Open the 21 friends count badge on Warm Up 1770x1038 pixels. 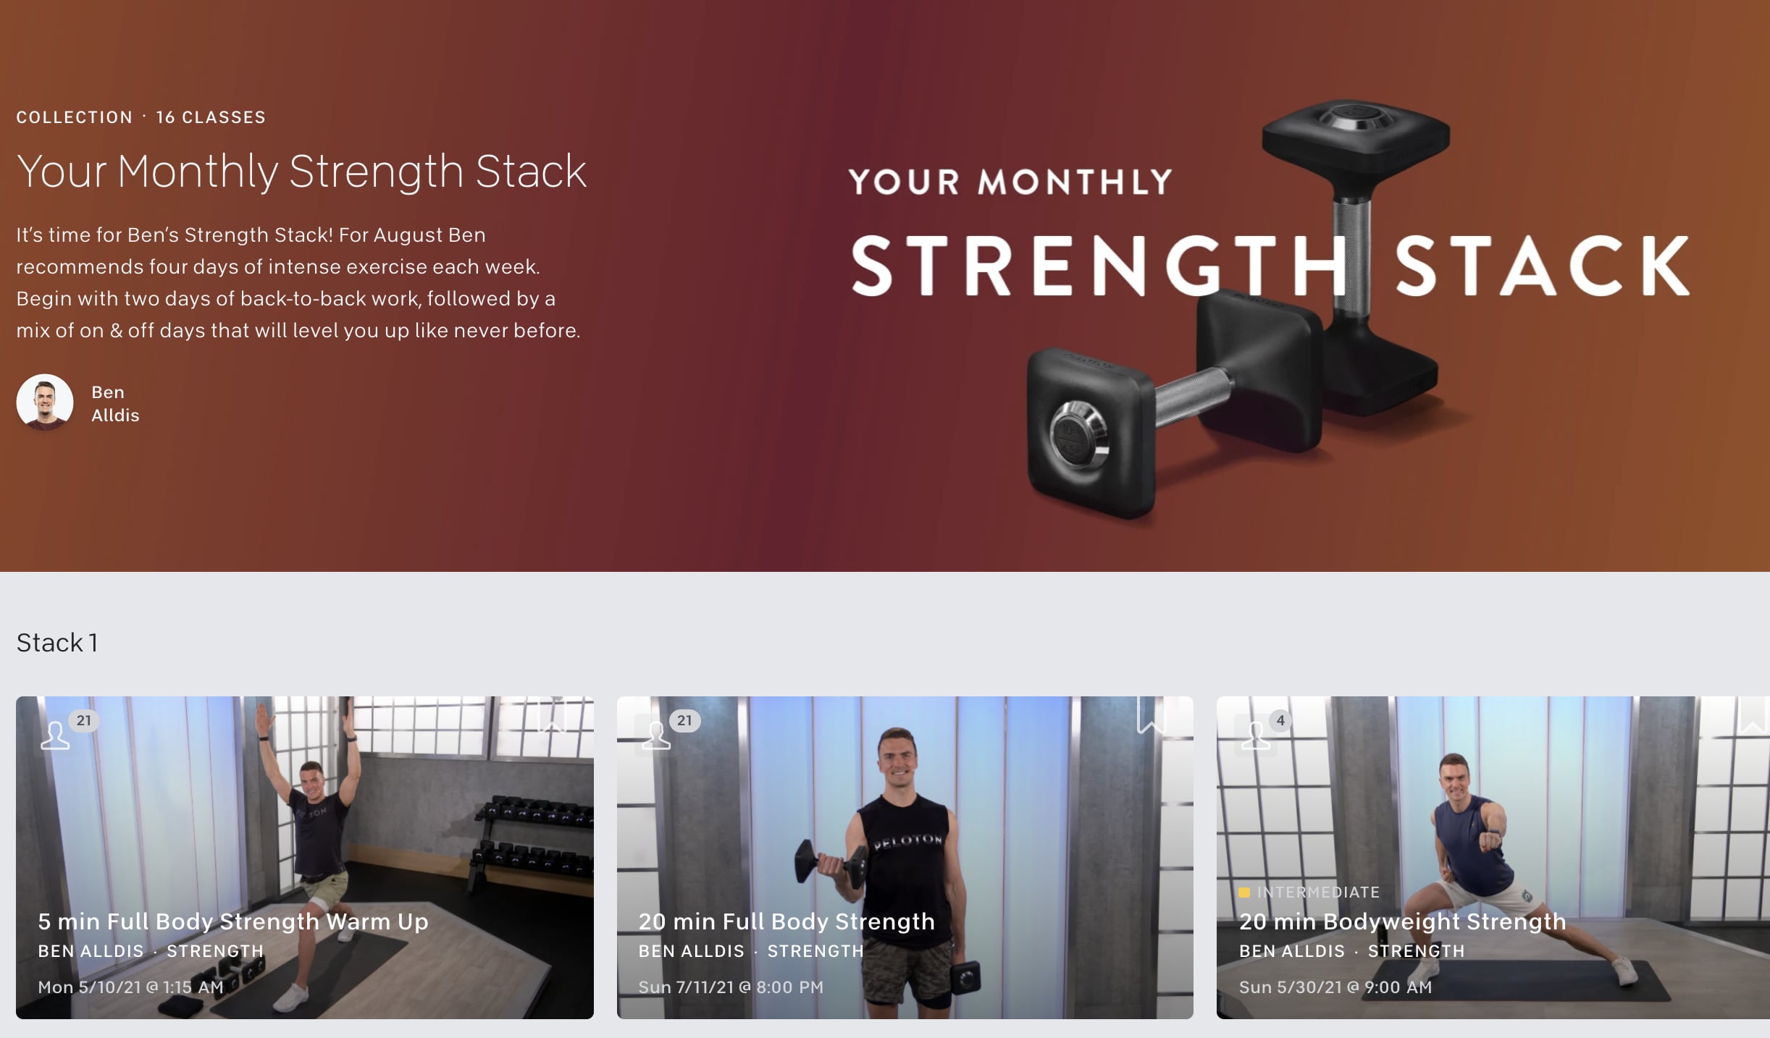[x=84, y=720]
